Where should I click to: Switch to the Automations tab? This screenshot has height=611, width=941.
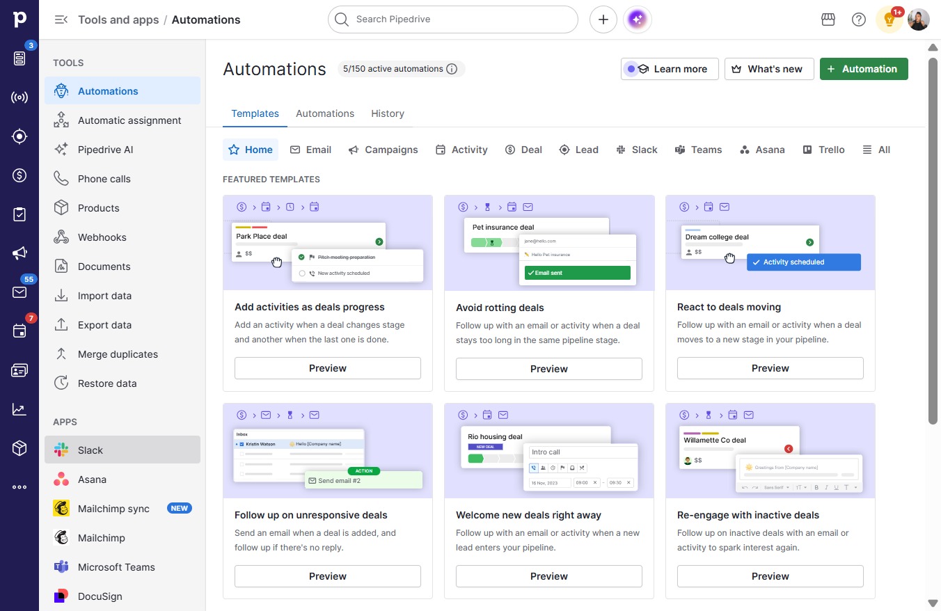click(x=325, y=113)
